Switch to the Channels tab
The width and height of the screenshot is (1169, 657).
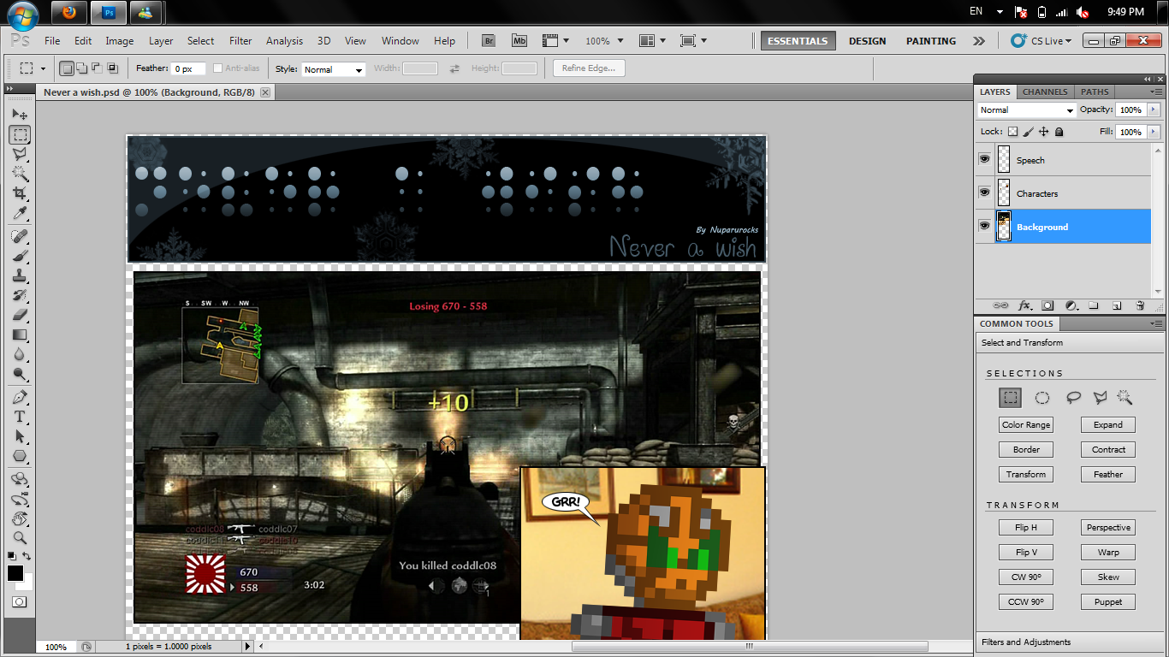(x=1045, y=92)
